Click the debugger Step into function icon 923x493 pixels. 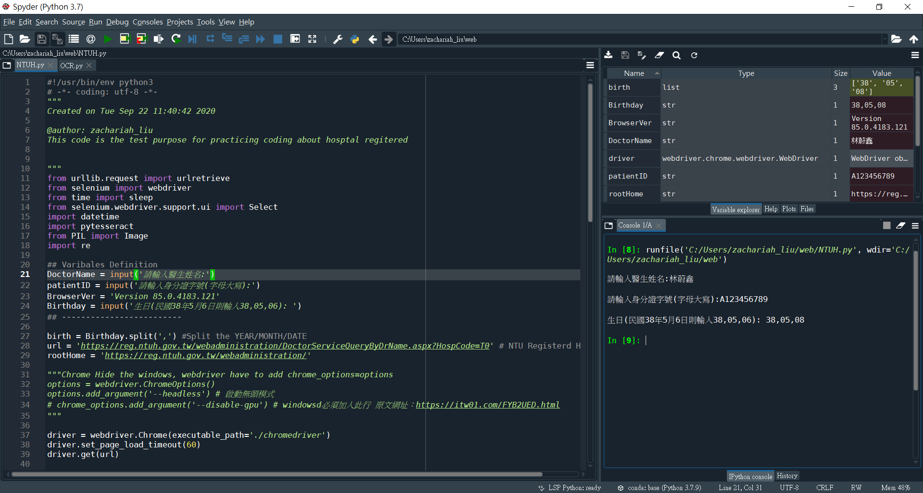(x=227, y=39)
